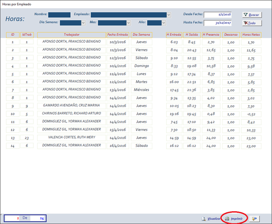Screen dimensions: 272x224
Task: Select the Hasta Fecha date field
Action: pyautogui.click(x=217, y=23)
